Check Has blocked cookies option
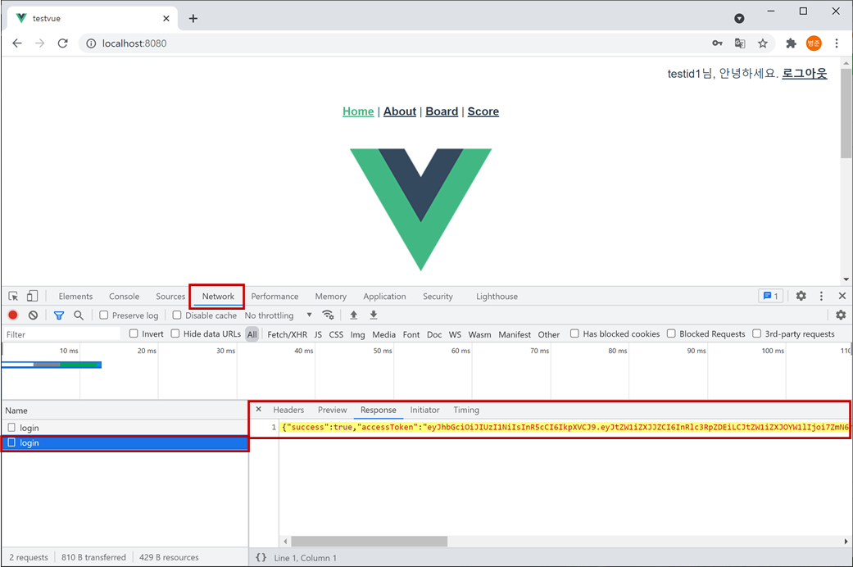 (x=574, y=333)
